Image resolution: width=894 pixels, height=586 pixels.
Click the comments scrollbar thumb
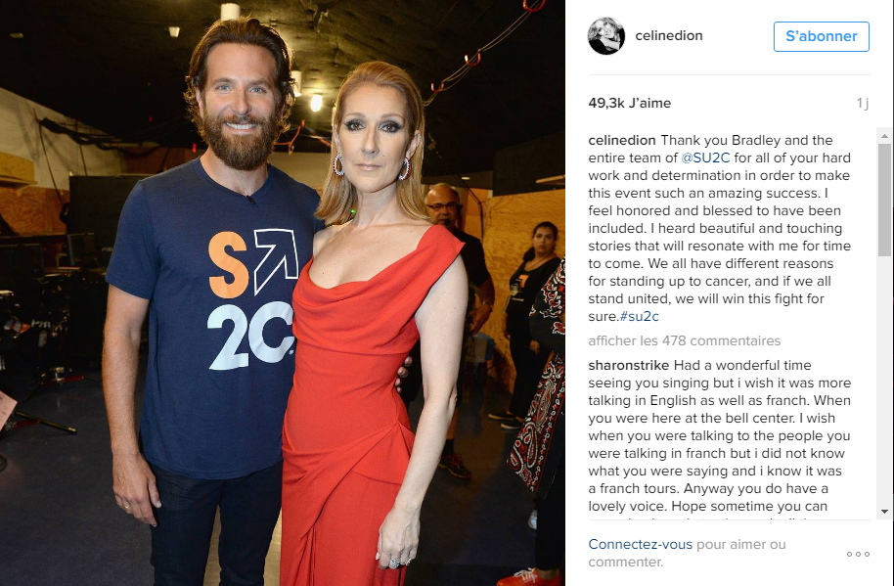(x=884, y=200)
